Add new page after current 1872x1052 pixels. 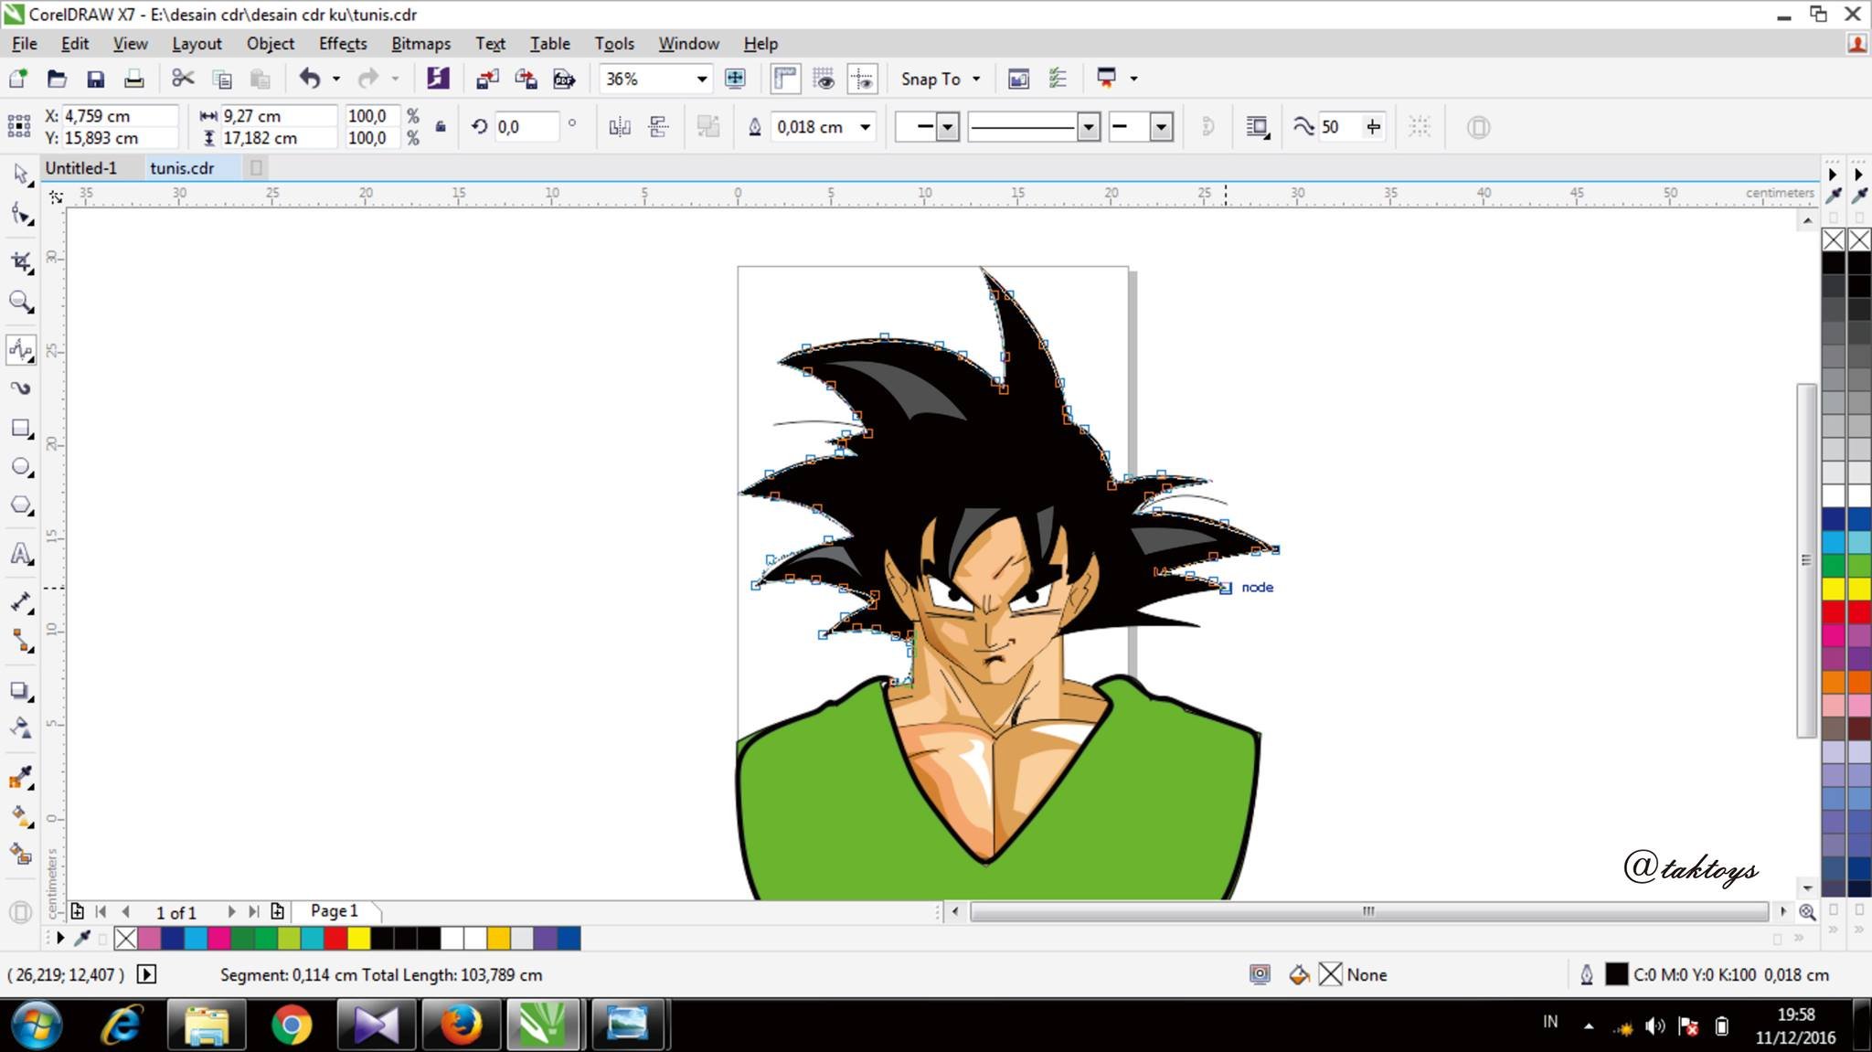(x=277, y=911)
